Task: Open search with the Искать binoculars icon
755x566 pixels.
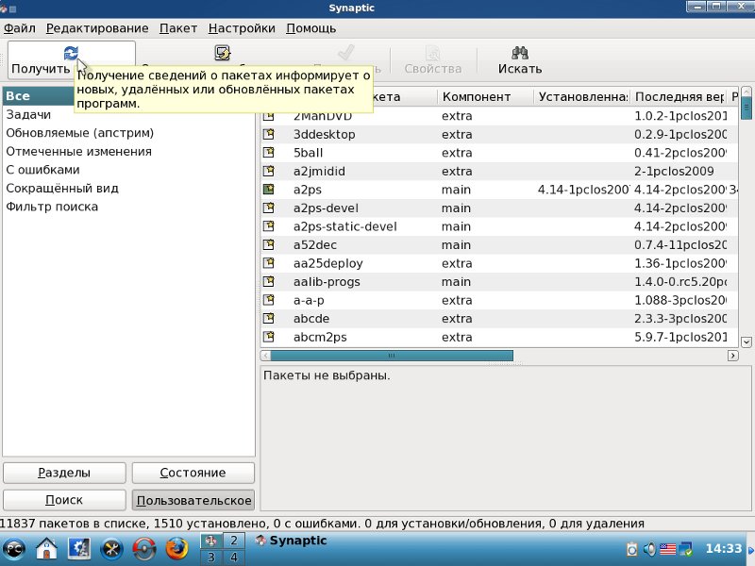Action: coord(519,54)
